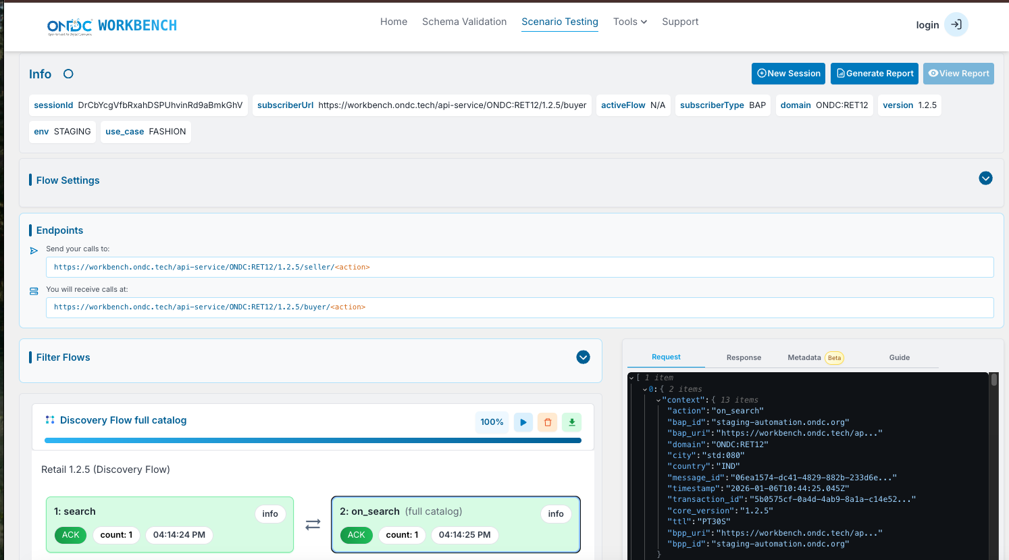Click the seller endpoint URL field
This screenshot has height=560, width=1009.
519,267
